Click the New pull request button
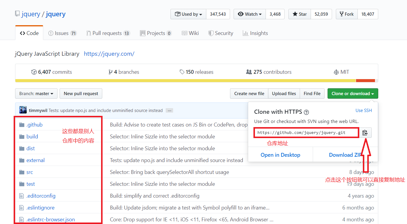407x224 pixels. tap(81, 94)
